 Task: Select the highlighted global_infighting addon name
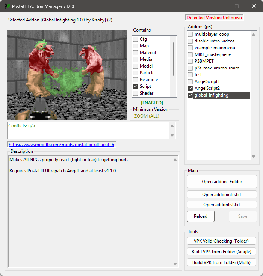point(222,95)
